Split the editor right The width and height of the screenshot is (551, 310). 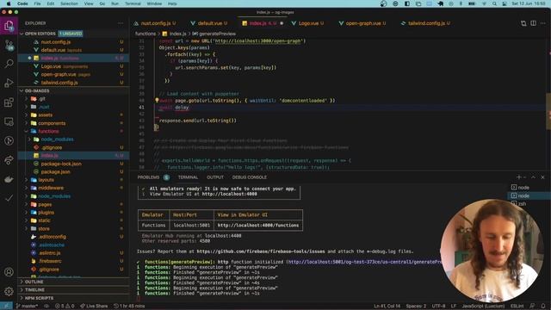[x=534, y=23]
